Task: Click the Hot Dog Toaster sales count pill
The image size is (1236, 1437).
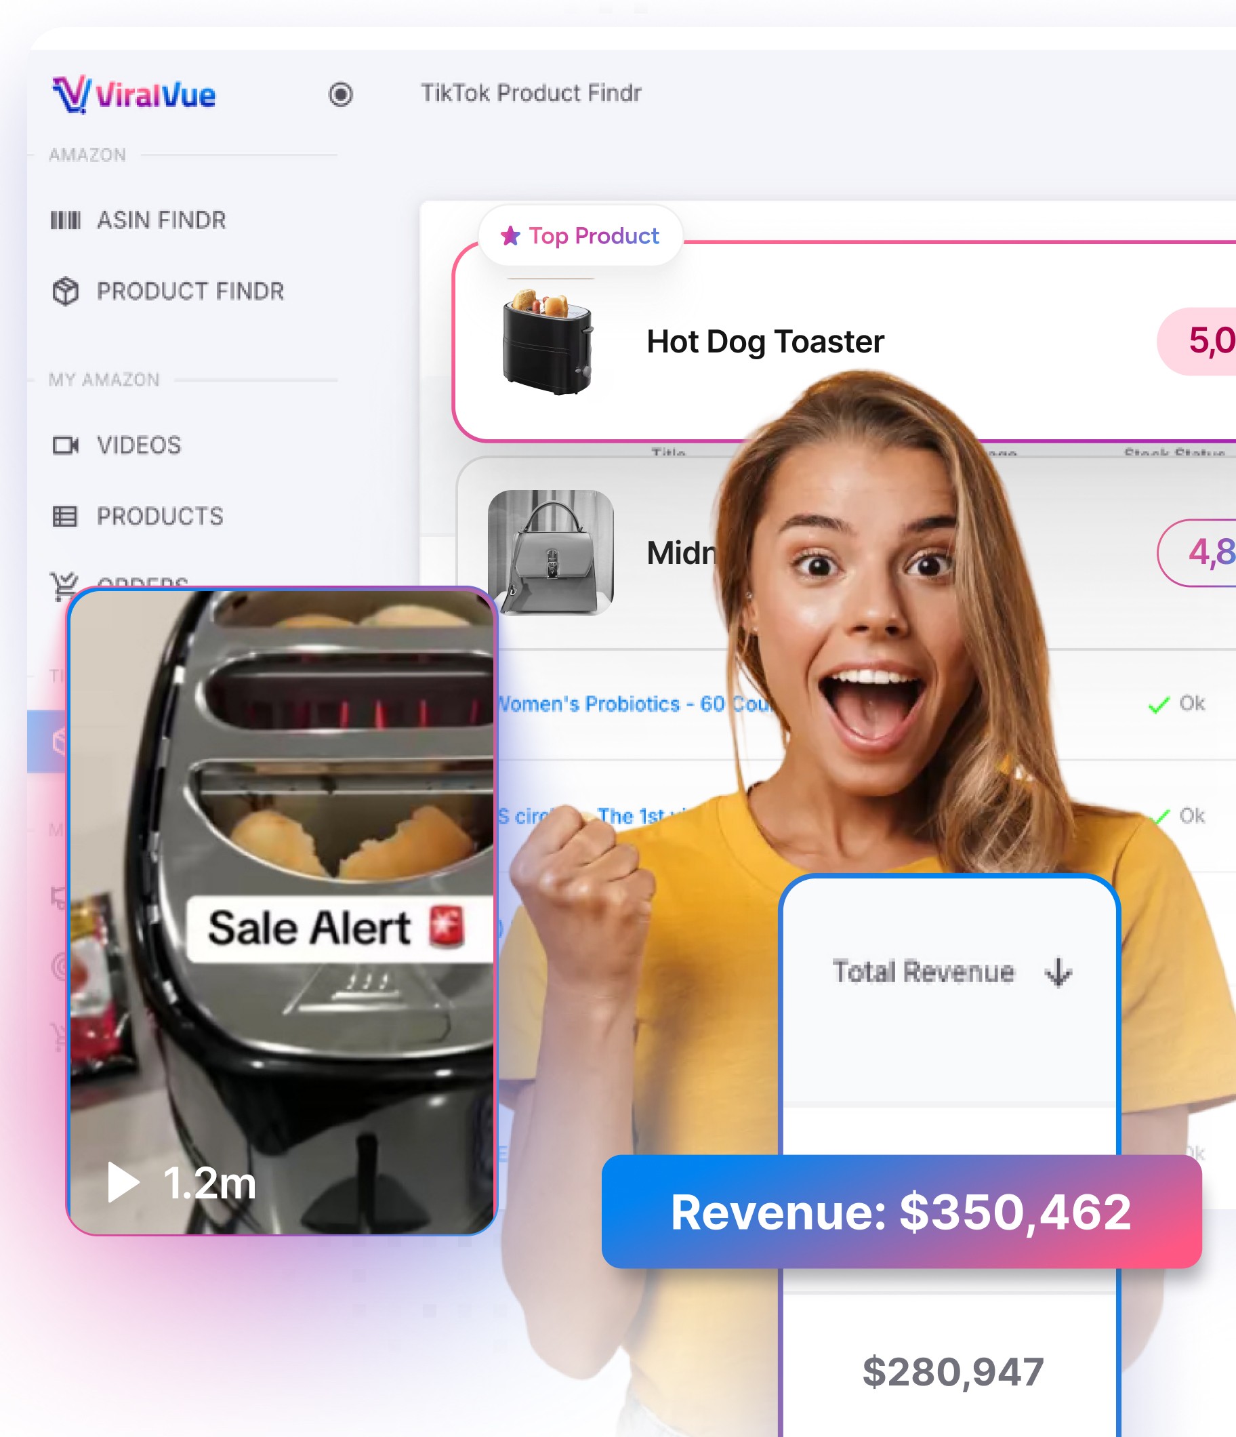Action: coord(1197,341)
